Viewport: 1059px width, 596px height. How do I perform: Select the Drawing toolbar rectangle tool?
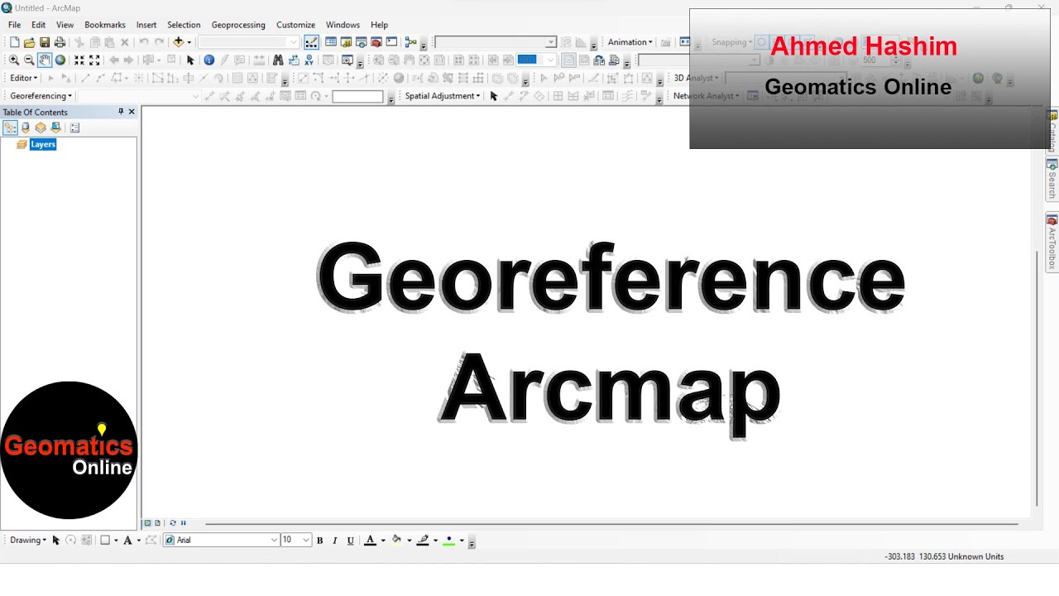pyautogui.click(x=105, y=541)
